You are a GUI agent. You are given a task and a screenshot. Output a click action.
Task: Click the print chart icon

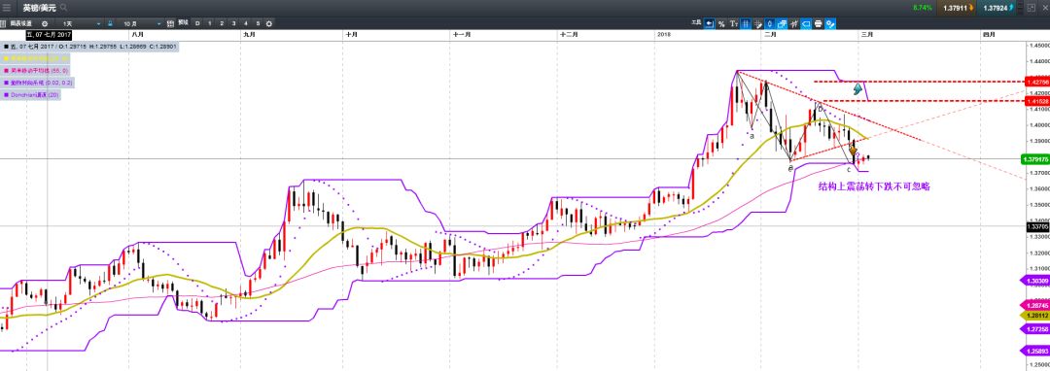coord(819,23)
